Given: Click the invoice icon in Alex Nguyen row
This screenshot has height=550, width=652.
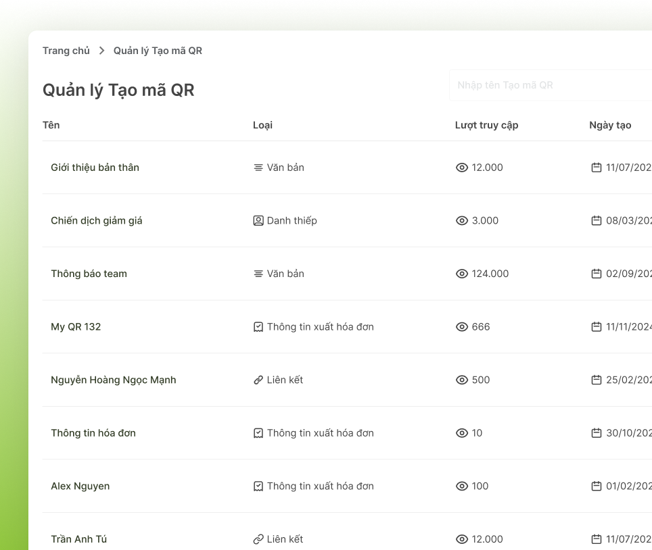Looking at the screenshot, I should 258,486.
